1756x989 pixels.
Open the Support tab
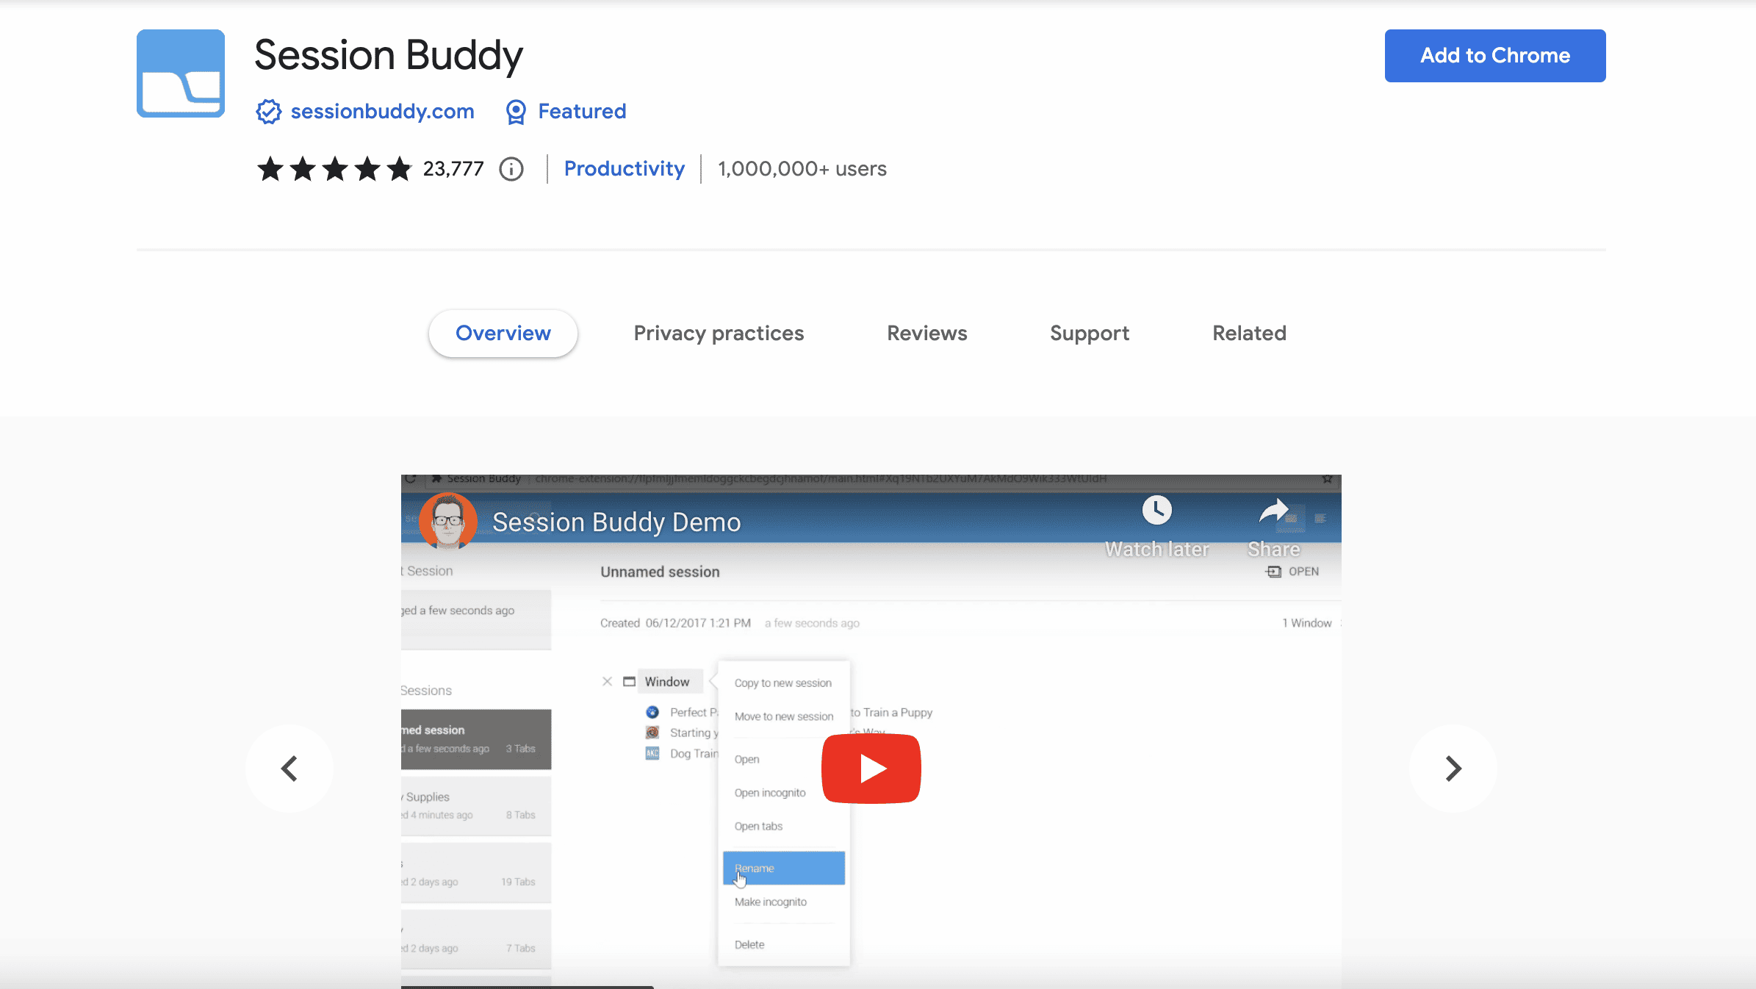click(x=1090, y=334)
